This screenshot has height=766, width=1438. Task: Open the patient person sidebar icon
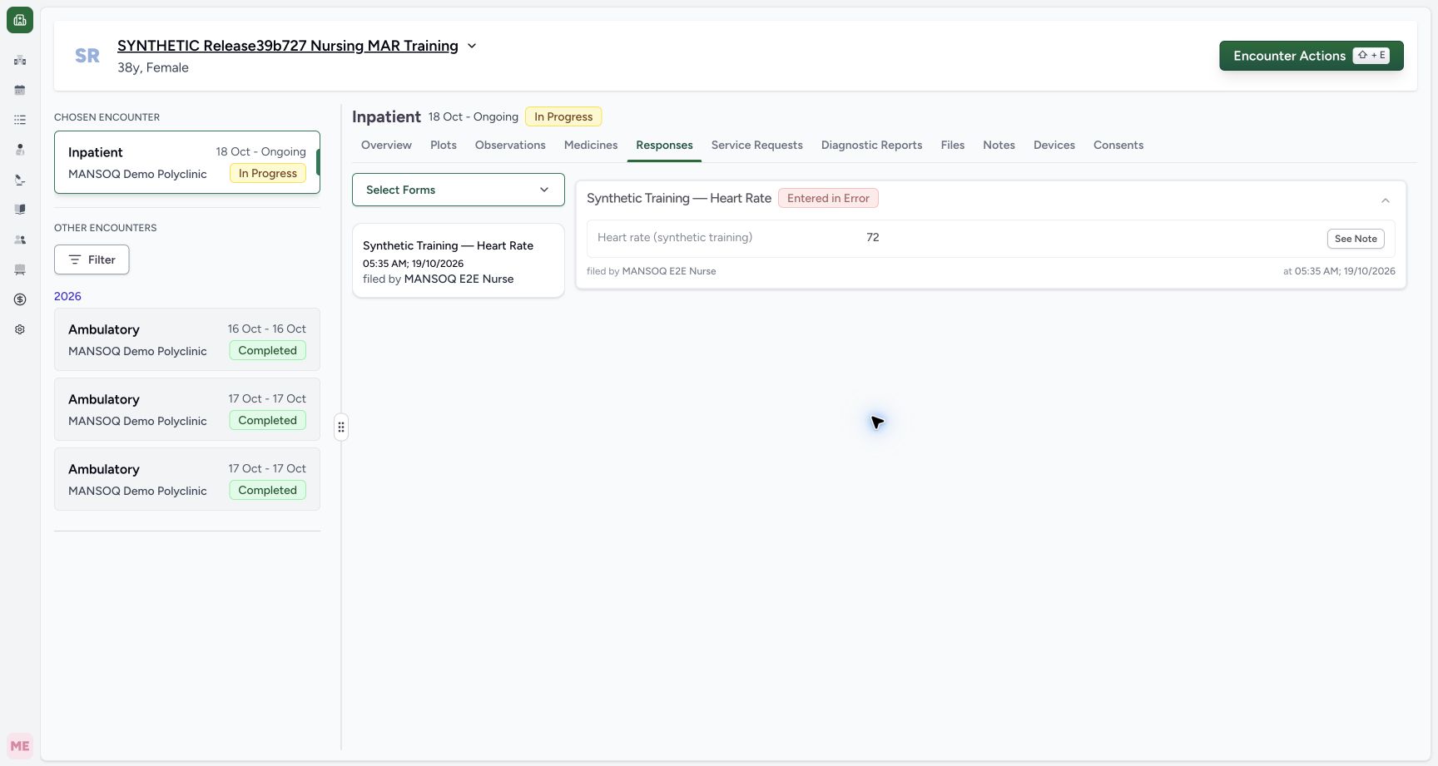click(x=20, y=150)
